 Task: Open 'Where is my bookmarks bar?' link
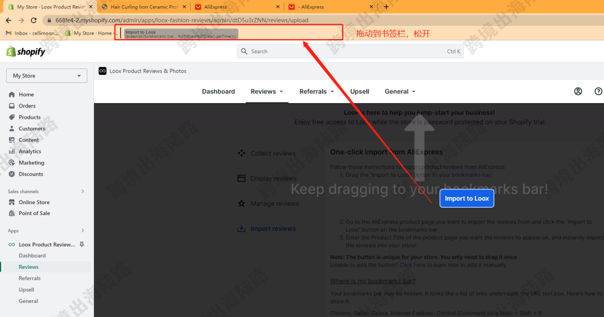[372, 281]
